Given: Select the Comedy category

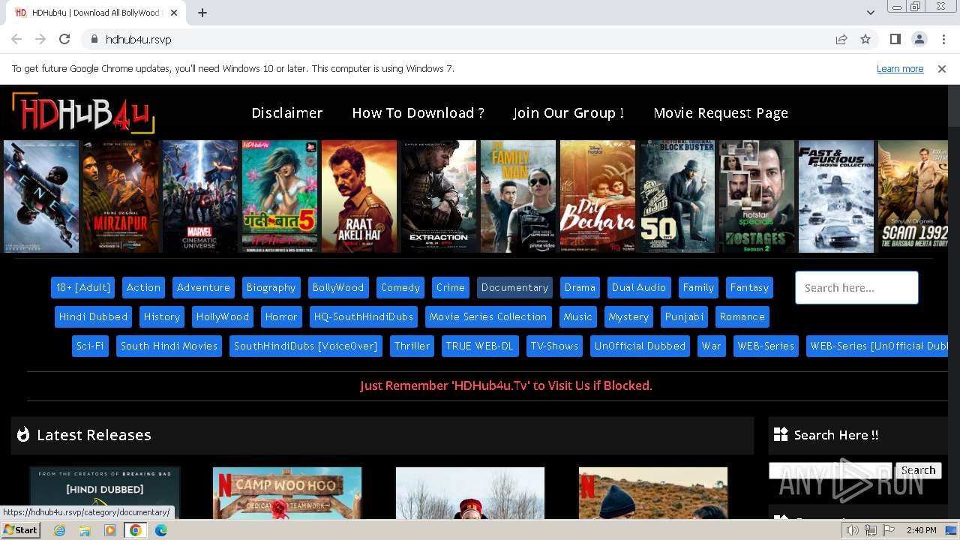Looking at the screenshot, I should coord(400,288).
